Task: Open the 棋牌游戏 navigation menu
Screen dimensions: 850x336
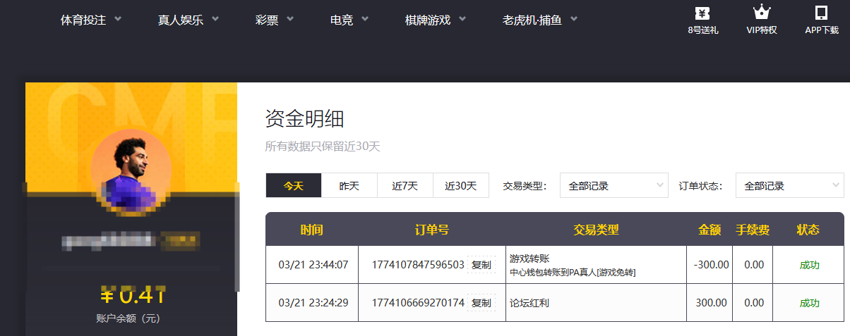Action: point(436,20)
